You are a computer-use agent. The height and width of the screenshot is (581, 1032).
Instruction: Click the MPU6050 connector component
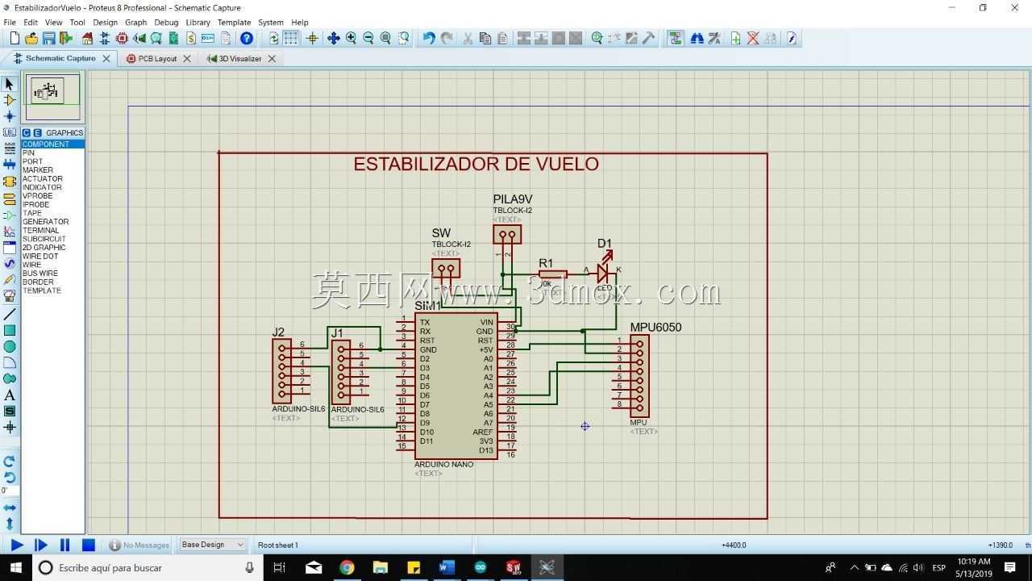pyautogui.click(x=640, y=375)
